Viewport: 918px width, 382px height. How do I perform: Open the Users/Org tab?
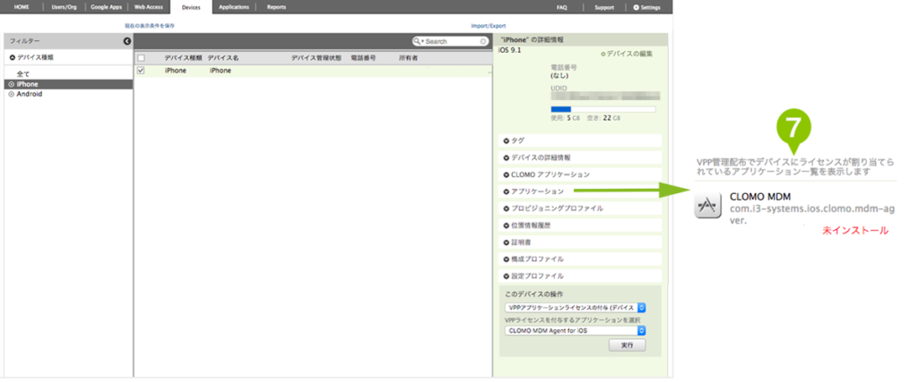coord(64,7)
